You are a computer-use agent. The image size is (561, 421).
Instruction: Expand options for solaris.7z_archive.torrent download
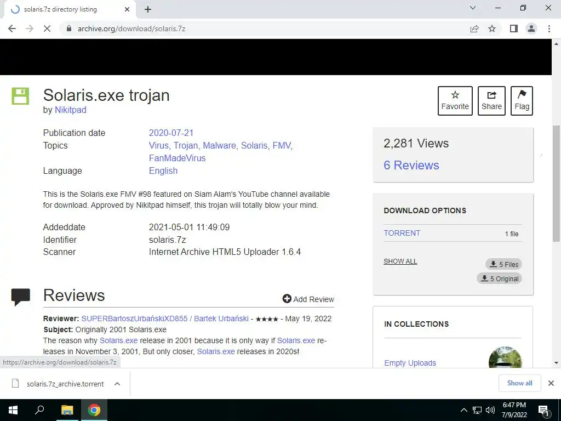117,384
